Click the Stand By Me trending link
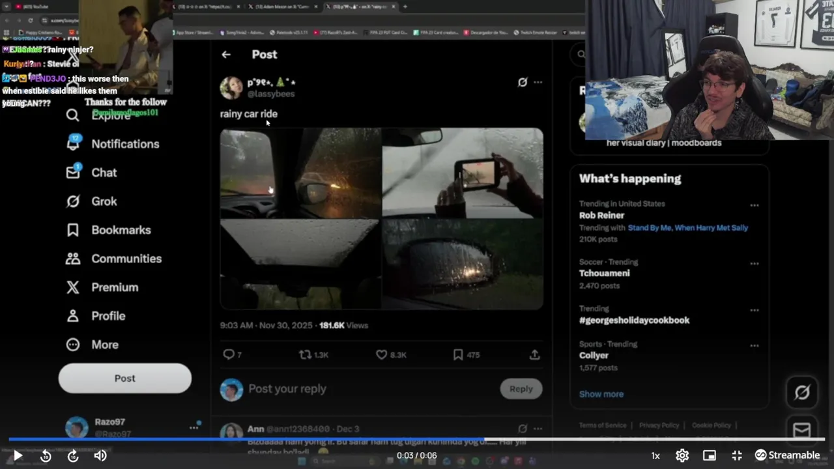Viewport: 834px width, 469px height. click(650, 228)
